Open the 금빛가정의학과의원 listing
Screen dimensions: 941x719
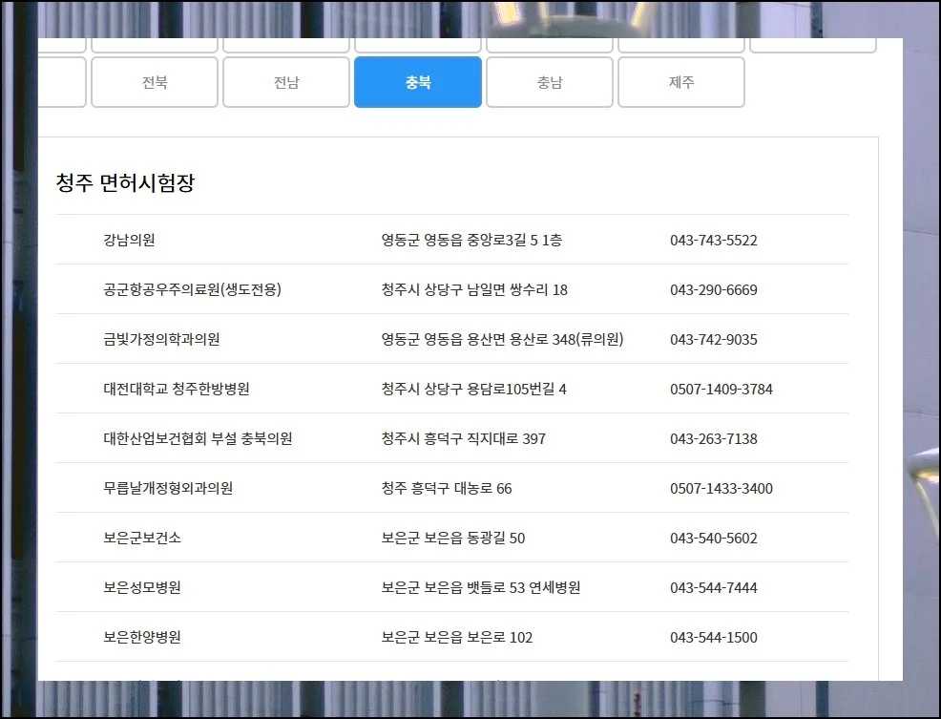pos(161,340)
